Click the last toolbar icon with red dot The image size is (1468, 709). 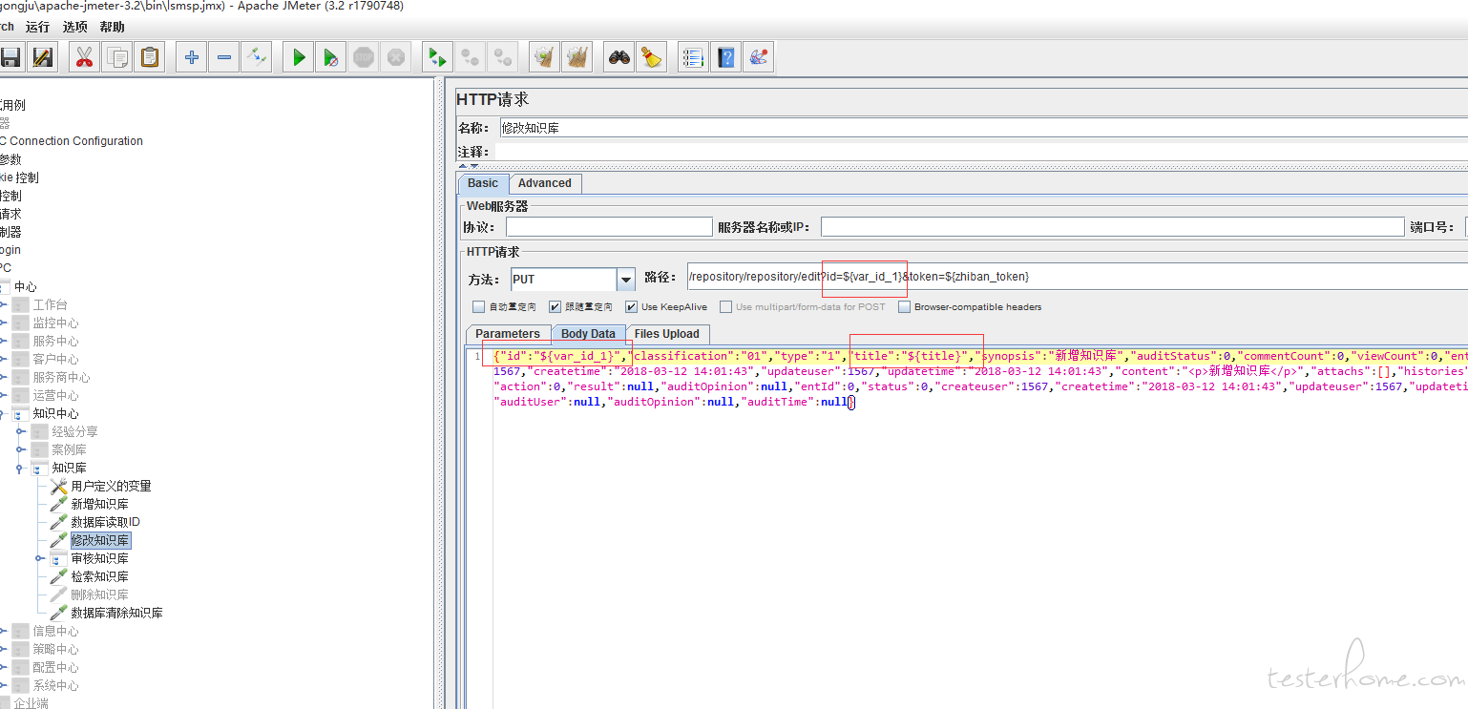pos(759,57)
